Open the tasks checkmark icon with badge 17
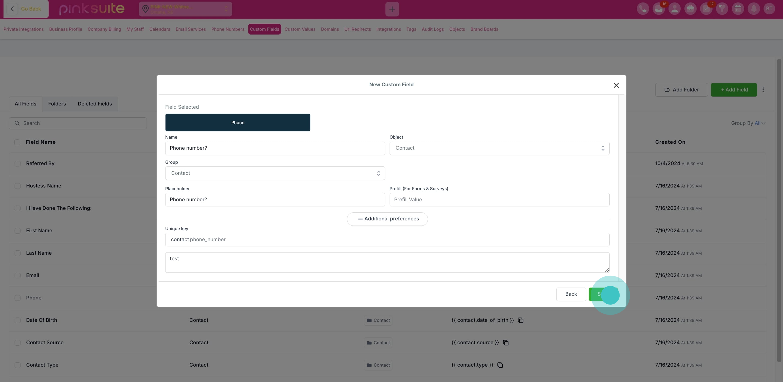 coord(706,9)
